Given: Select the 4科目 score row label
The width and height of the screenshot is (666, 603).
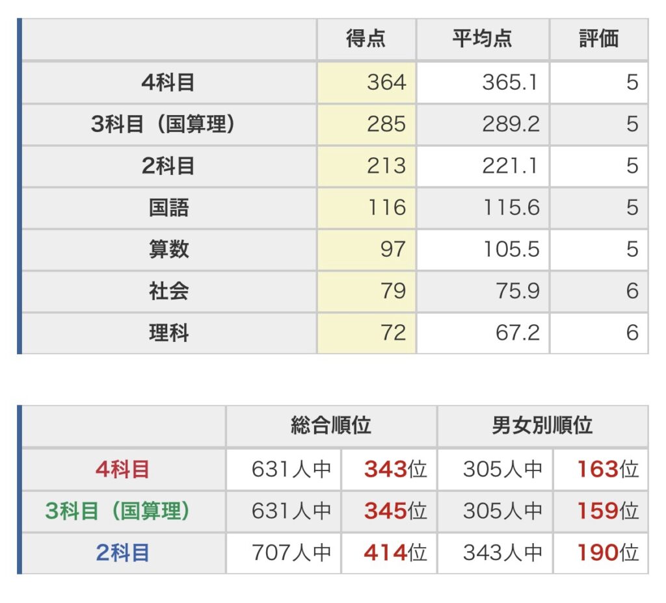Looking at the screenshot, I should (168, 83).
